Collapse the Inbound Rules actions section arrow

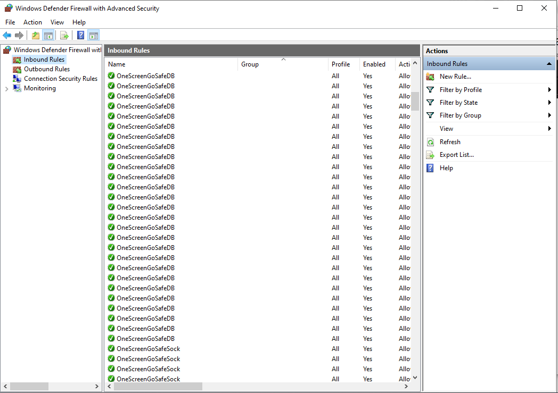[549, 64]
